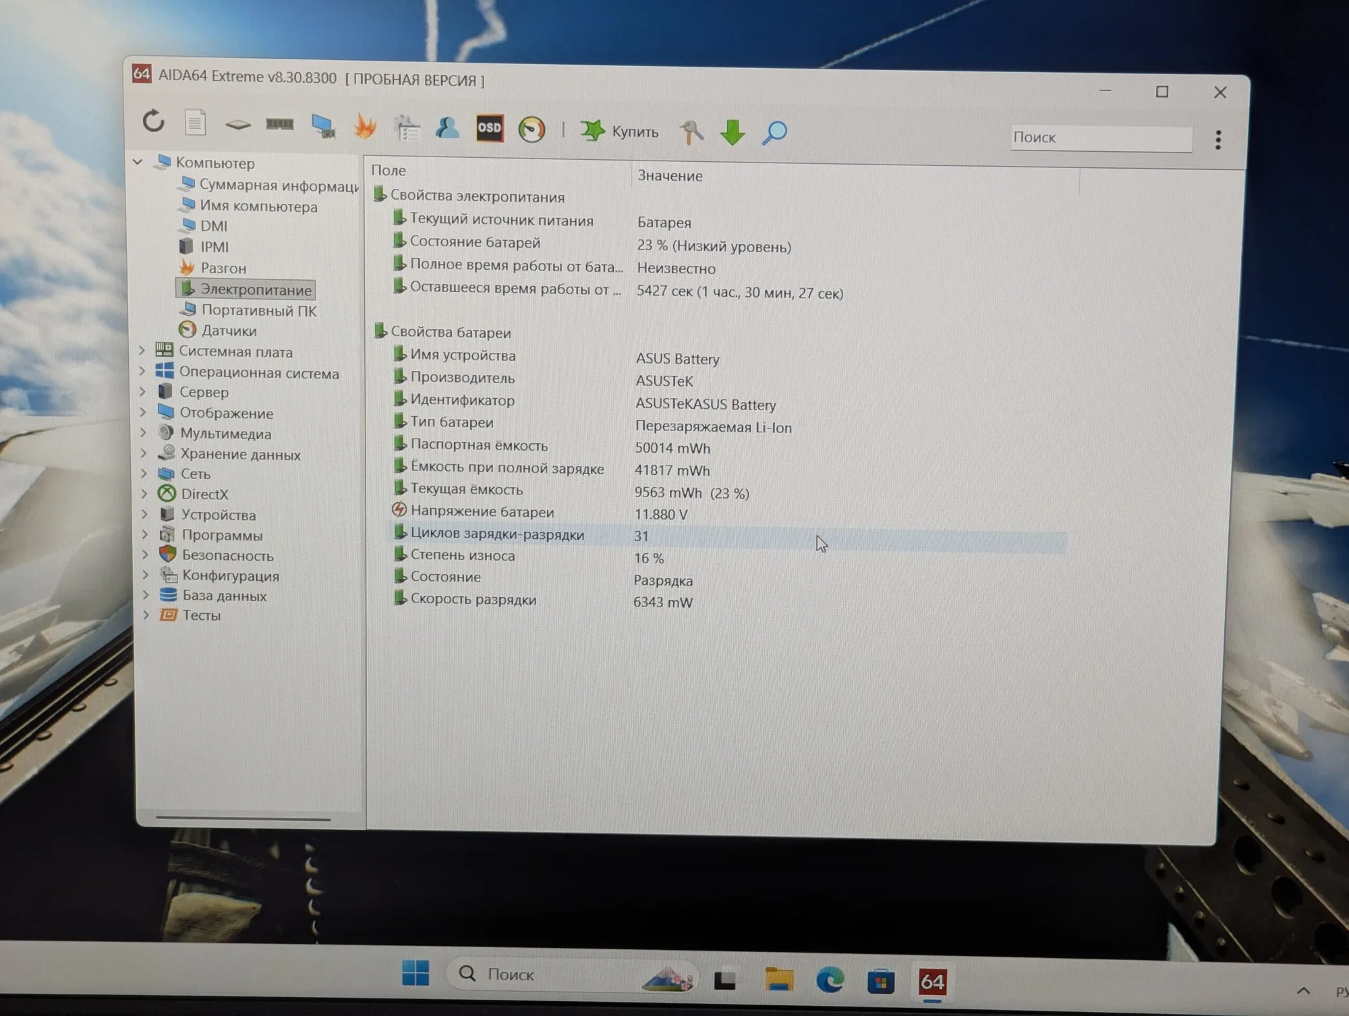Open the SensorPanel gauge icon
Viewport: 1349px width, 1016px height.
(x=532, y=130)
